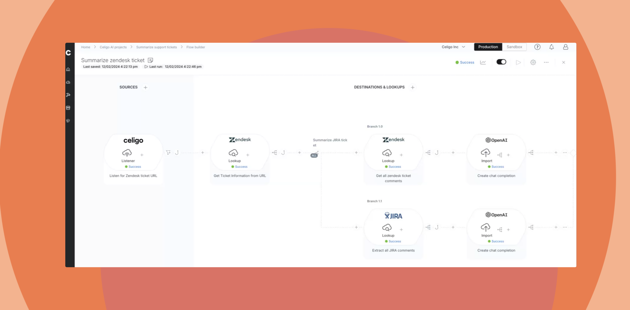Open the hook icon after Listener

click(x=177, y=153)
